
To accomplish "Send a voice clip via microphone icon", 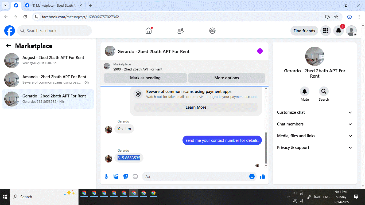I will point(106,176).
